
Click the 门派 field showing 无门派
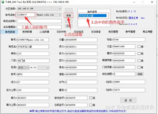tap(33, 61)
